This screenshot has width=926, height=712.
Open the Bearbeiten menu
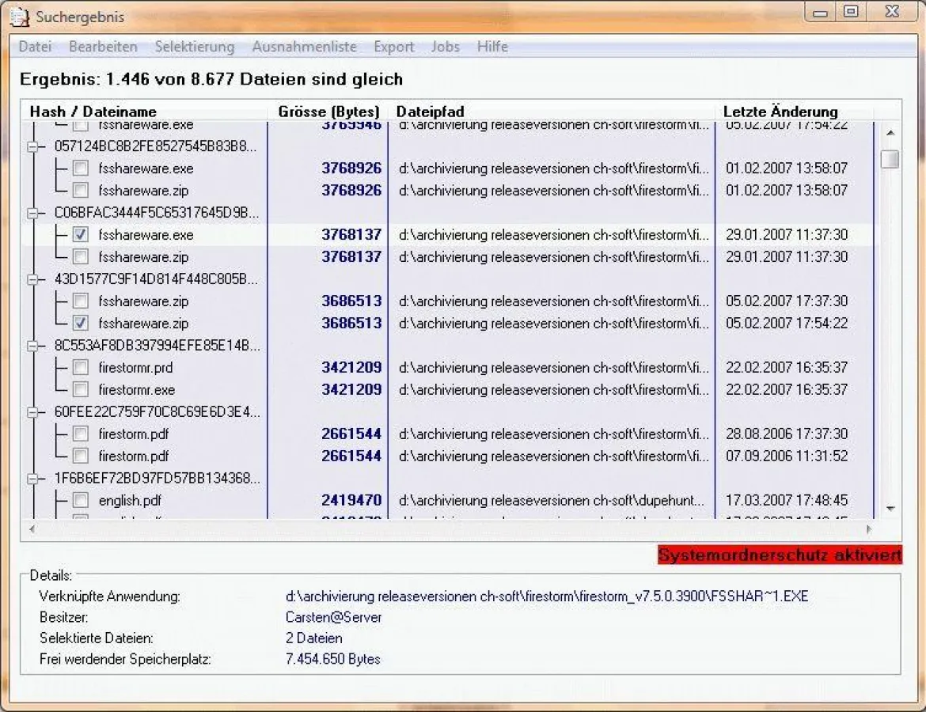(103, 47)
